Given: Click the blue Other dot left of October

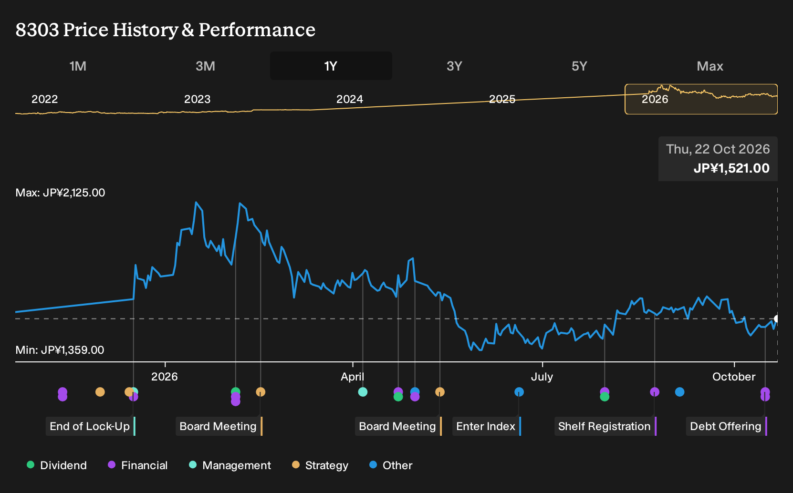Looking at the screenshot, I should tap(680, 392).
